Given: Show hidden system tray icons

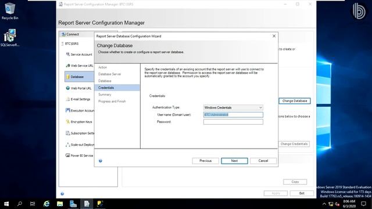Looking at the screenshot, I should point(324,204).
